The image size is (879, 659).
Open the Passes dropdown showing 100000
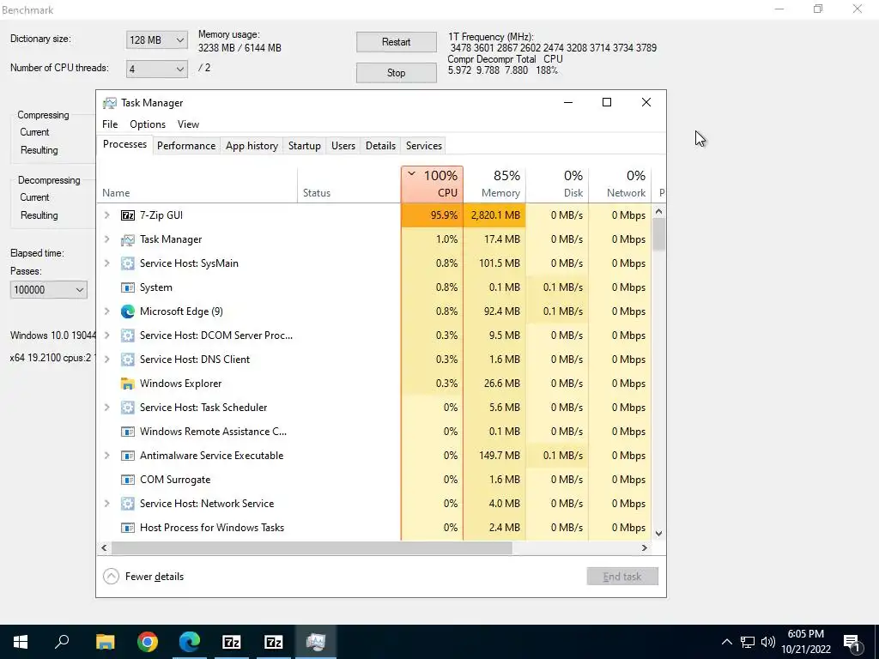[49, 290]
